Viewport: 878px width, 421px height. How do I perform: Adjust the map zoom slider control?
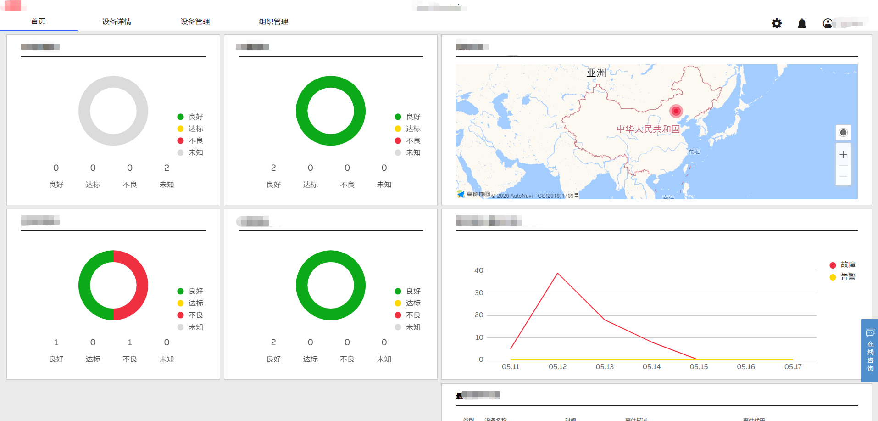pos(843,165)
